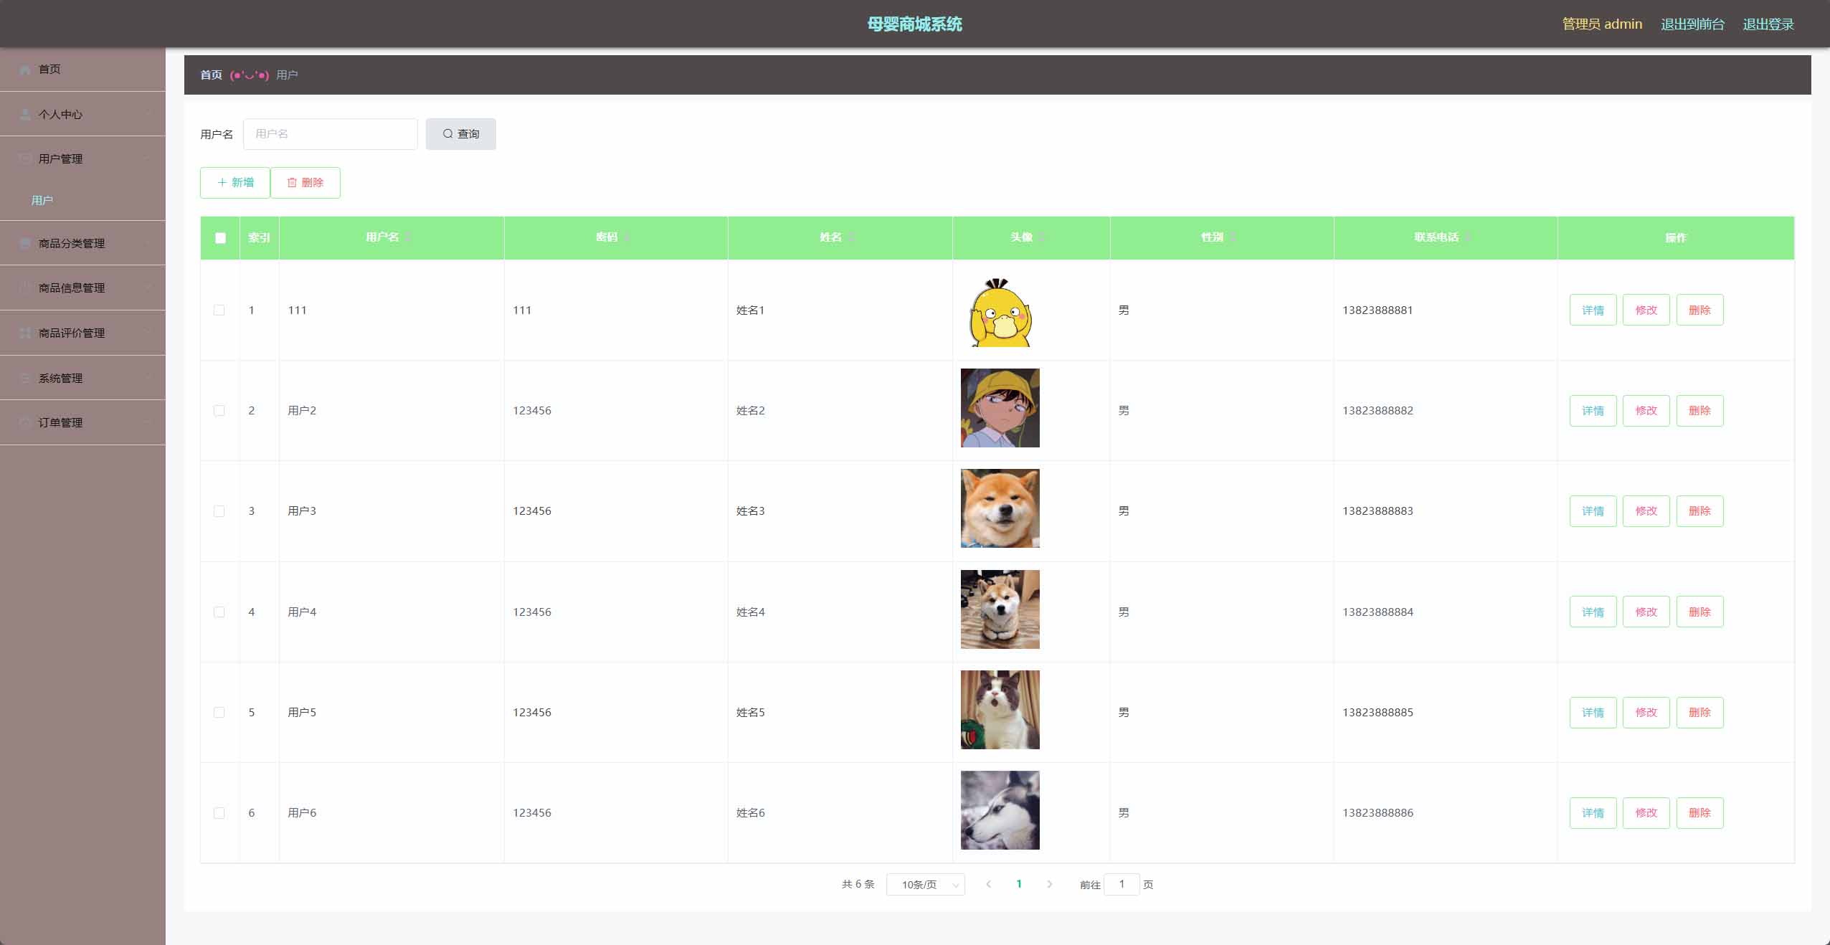This screenshot has height=945, width=1830.
Task: Expand the 订单管理 sidebar menu
Action: (82, 422)
